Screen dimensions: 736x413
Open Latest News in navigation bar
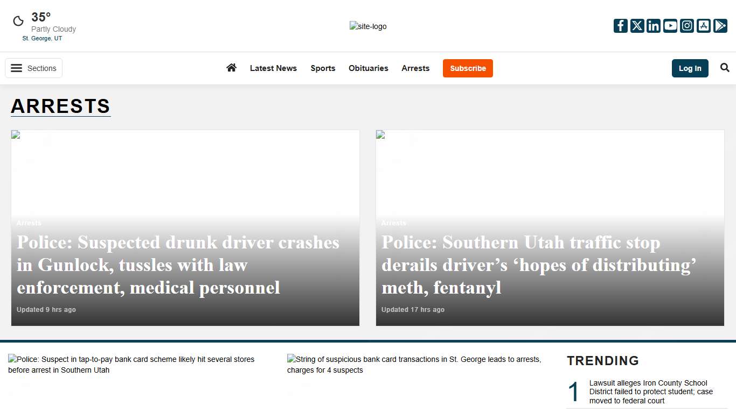pos(273,68)
